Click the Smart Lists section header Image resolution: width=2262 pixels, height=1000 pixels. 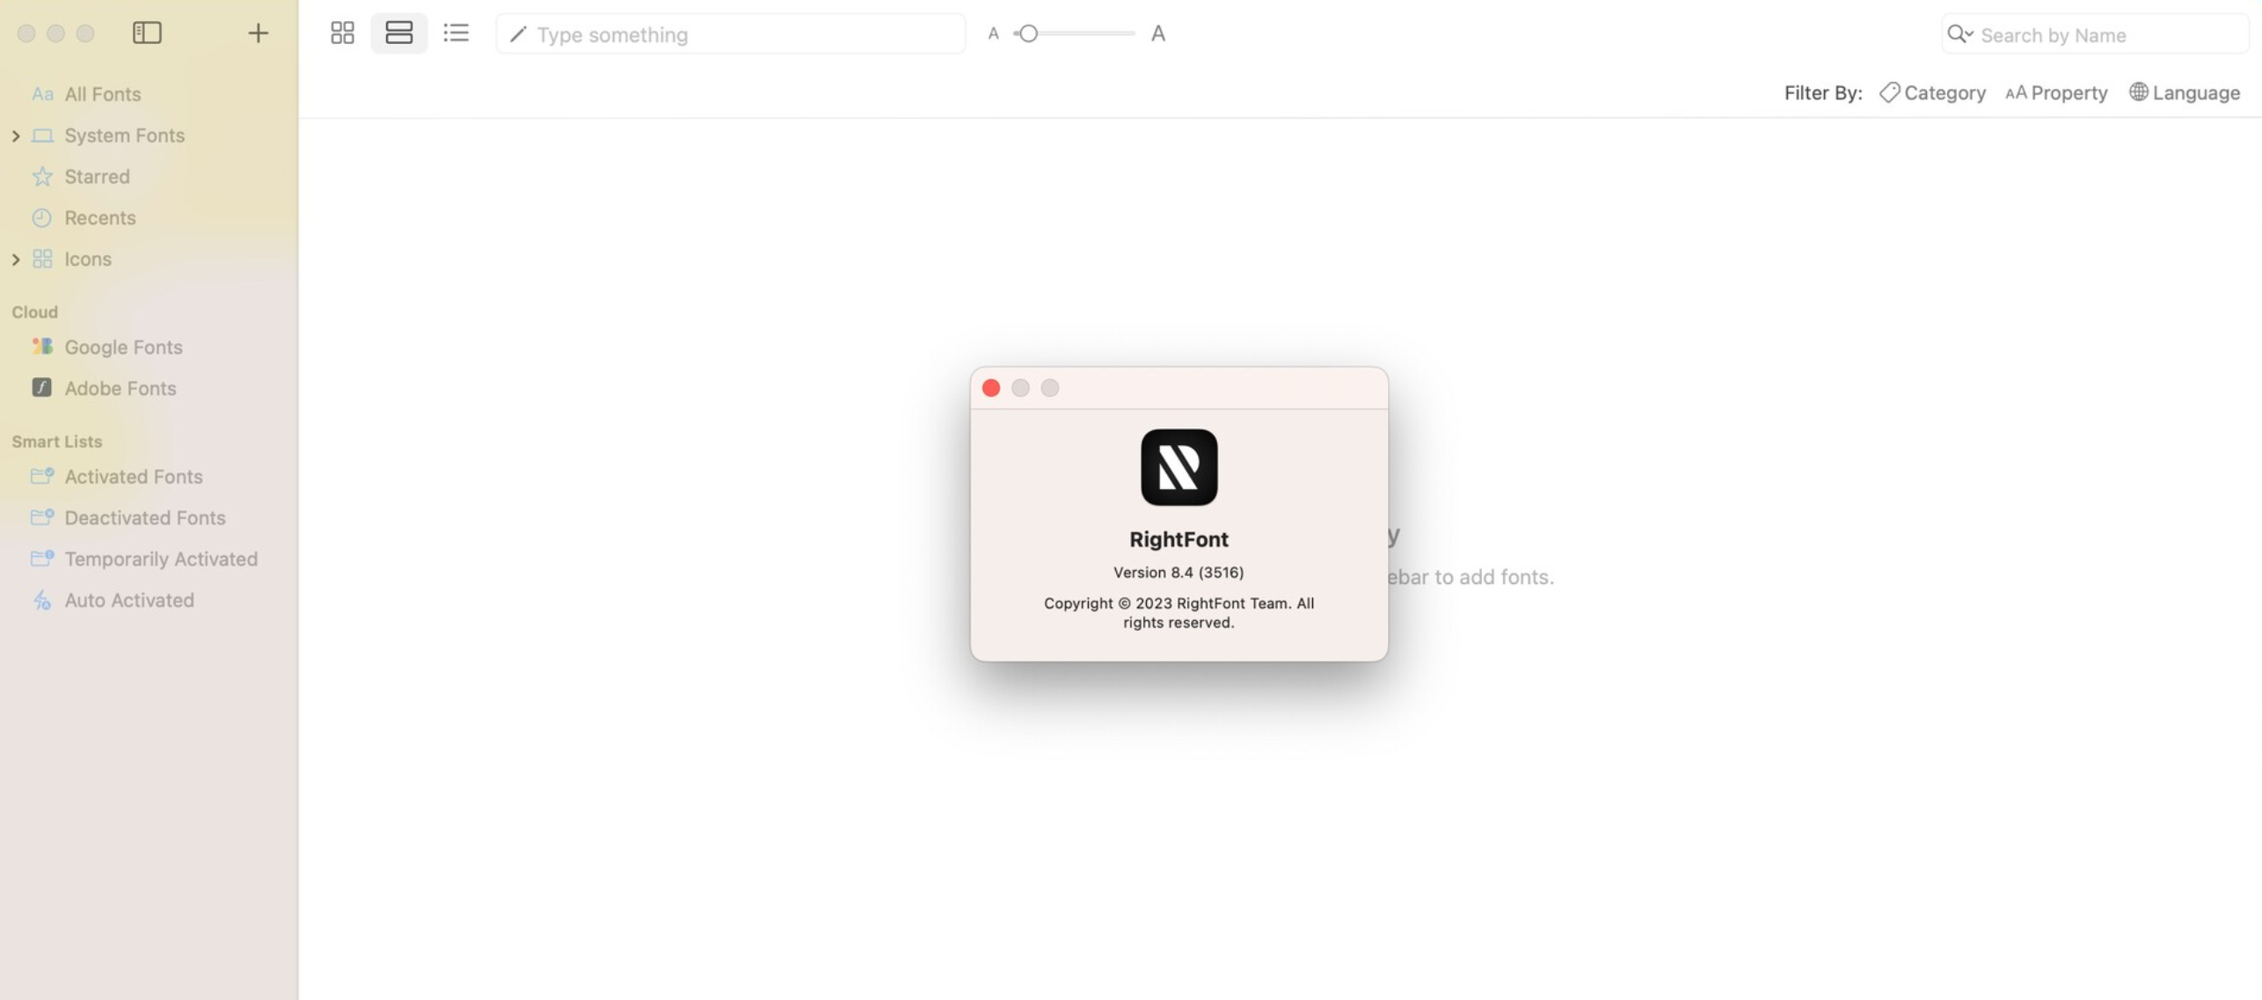[57, 442]
